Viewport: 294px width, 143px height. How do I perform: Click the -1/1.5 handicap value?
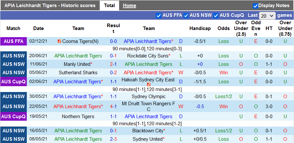click(200, 82)
